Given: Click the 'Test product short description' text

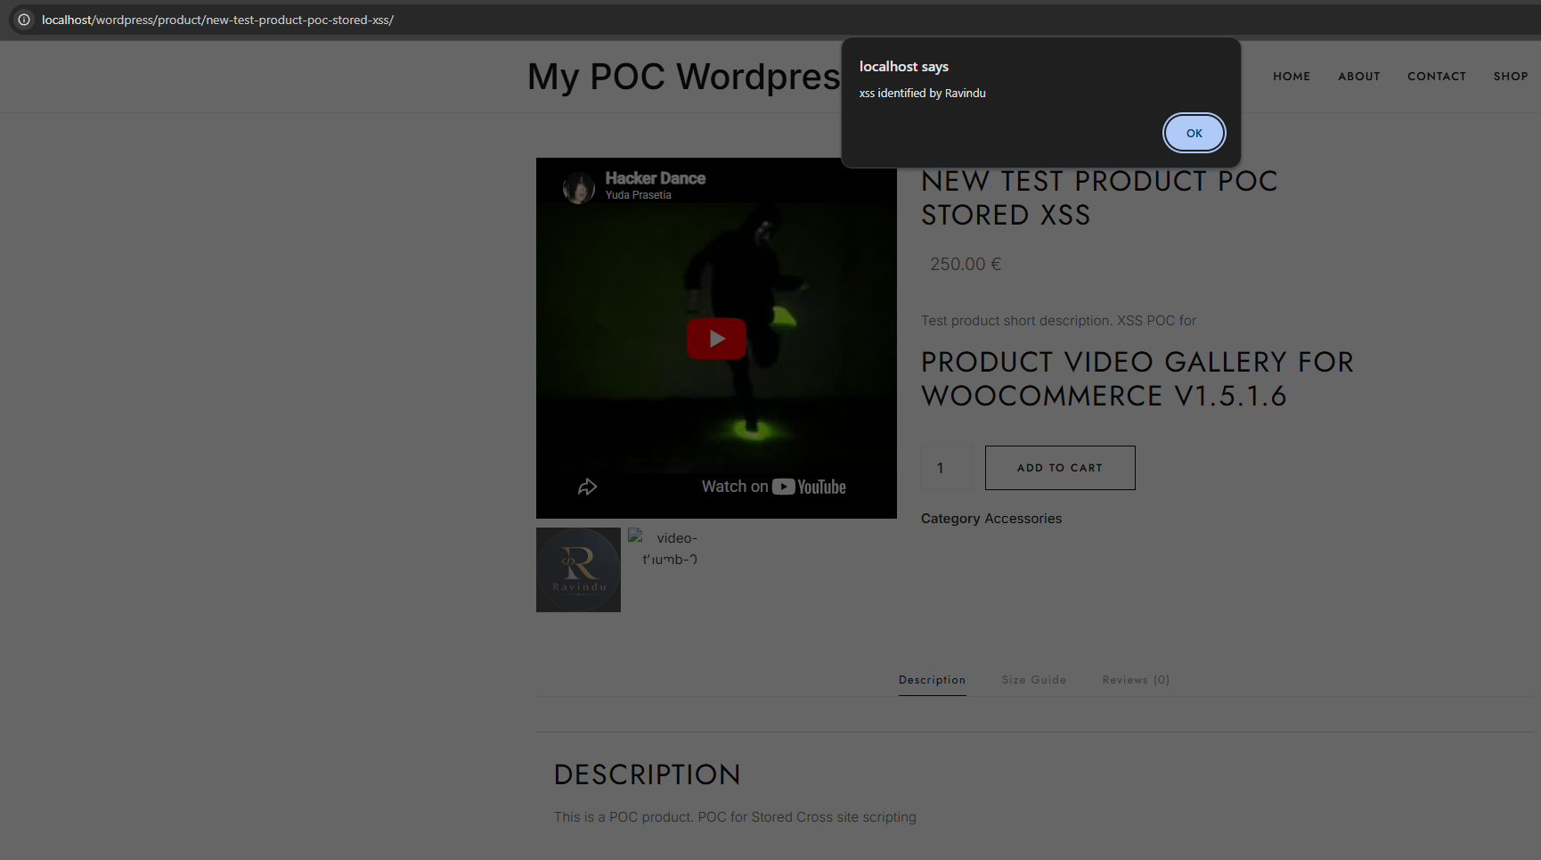Looking at the screenshot, I should point(1058,321).
